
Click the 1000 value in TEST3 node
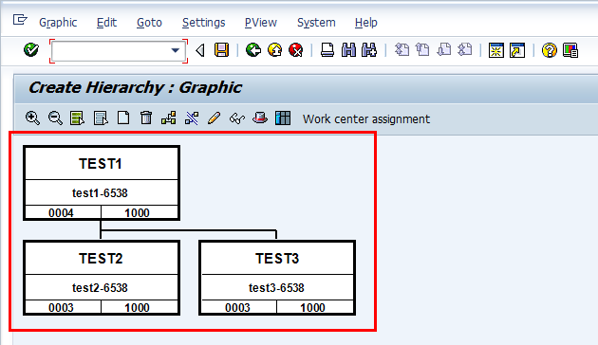coord(312,308)
